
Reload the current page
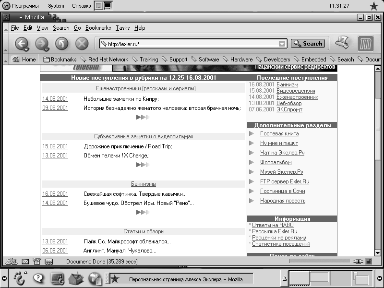(62, 44)
